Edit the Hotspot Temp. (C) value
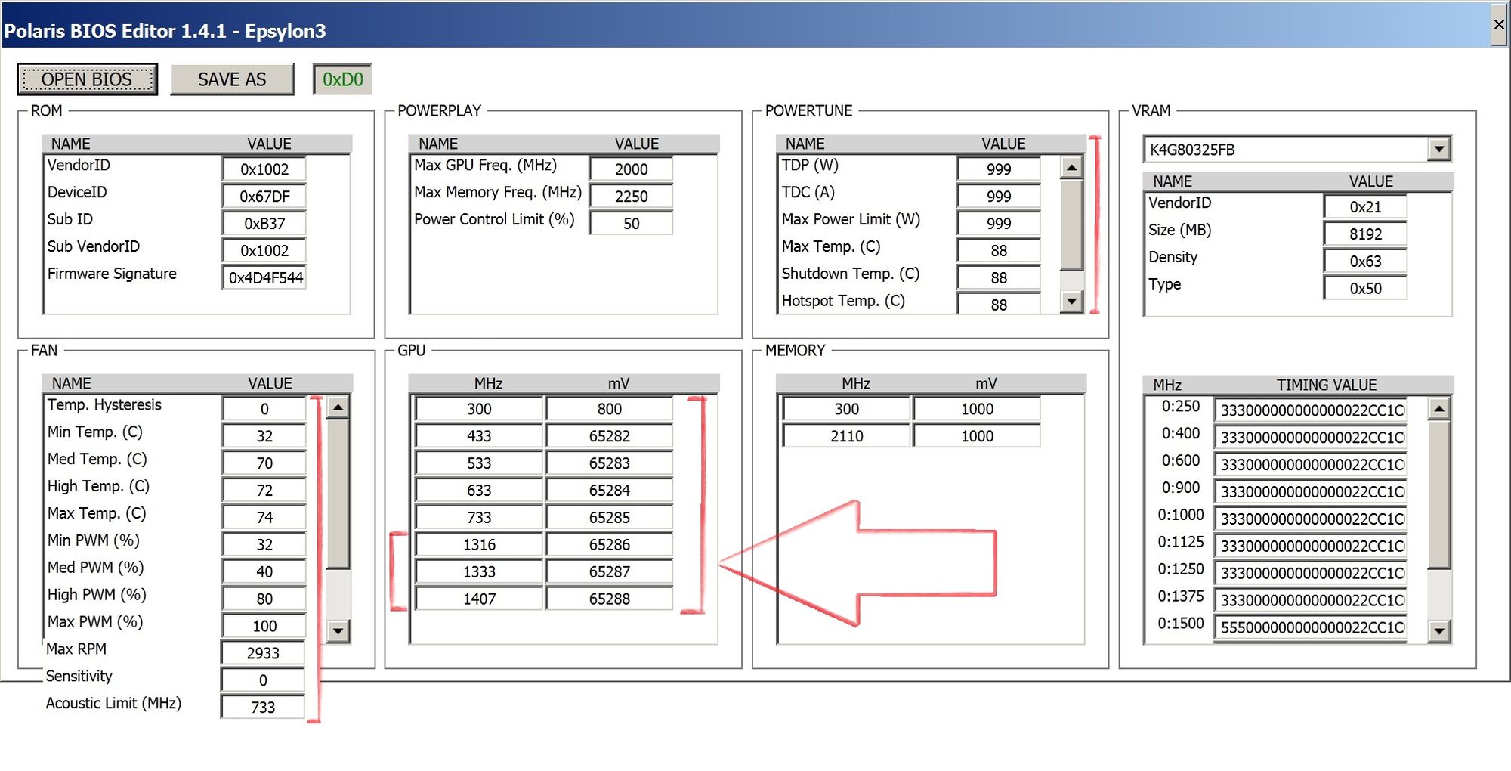 click(x=998, y=304)
